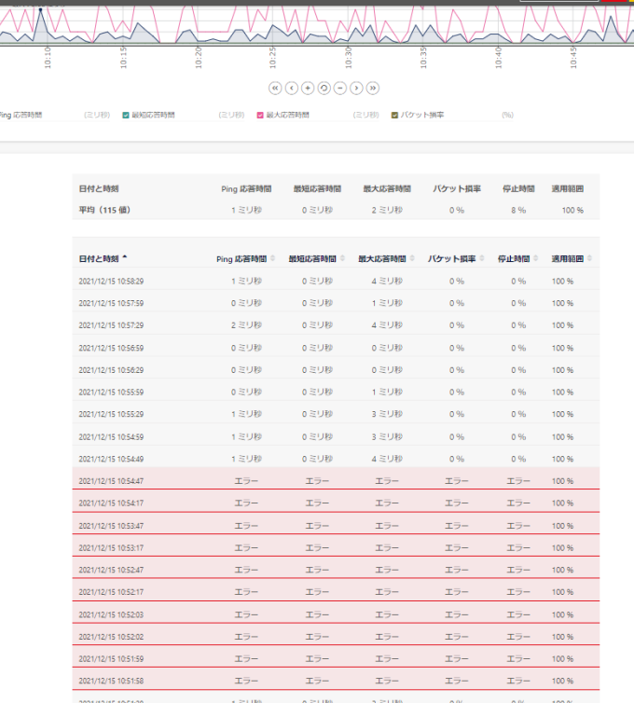Click timestamp 2021/12/15 10:58:29
The height and width of the screenshot is (703, 634).
click(111, 282)
